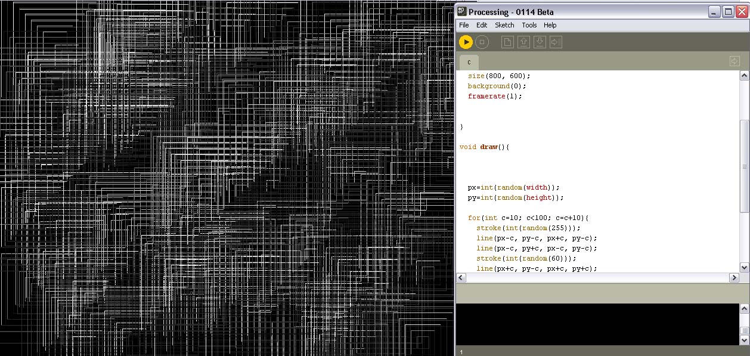Screen dimensions: 750x356
Task: Click the py=int(random(height)); line
Action: coord(516,197)
